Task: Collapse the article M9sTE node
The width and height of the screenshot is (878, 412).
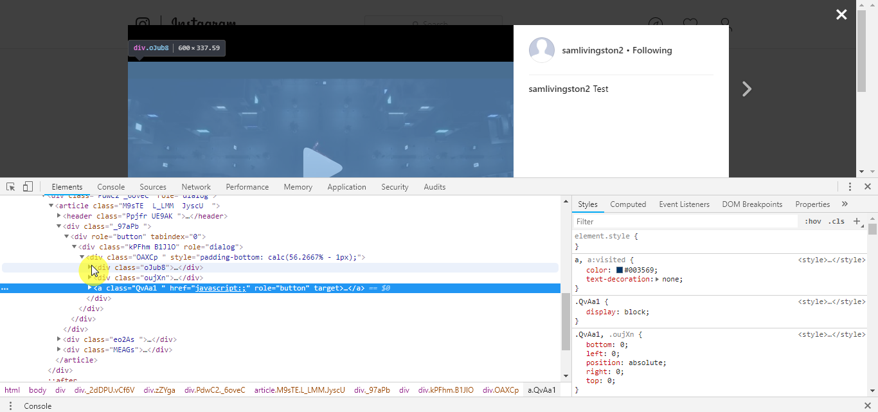Action: coord(51,206)
